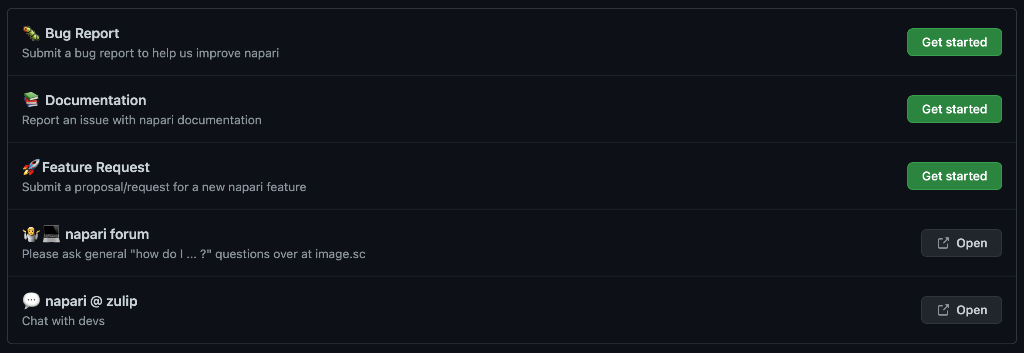The image size is (1024, 353).
Task: Select the Bug Report title
Action: pyautogui.click(x=82, y=33)
